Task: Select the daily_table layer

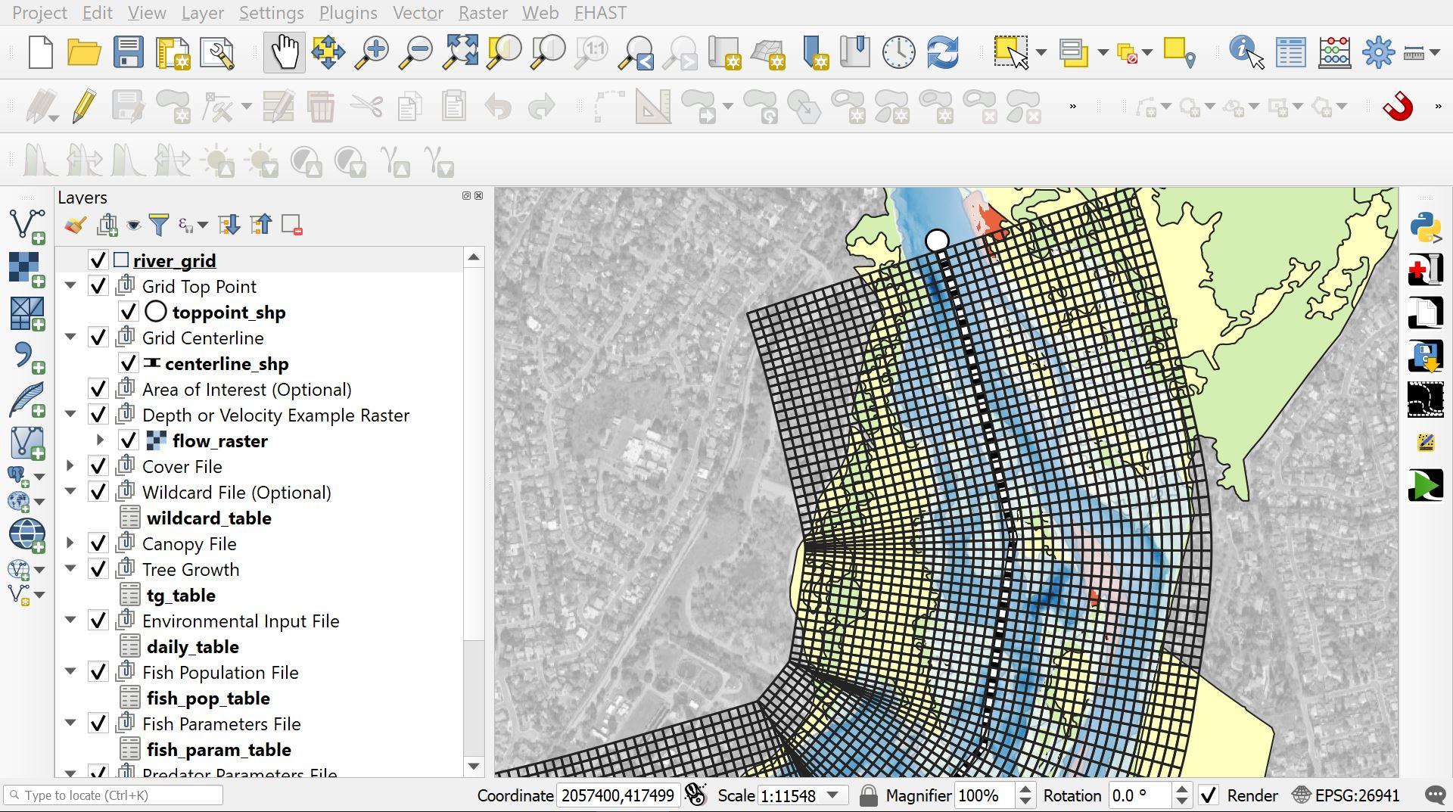Action: point(193,646)
